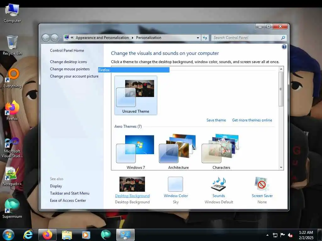
Task: Click the Desktop Background text link
Action: coord(132,196)
